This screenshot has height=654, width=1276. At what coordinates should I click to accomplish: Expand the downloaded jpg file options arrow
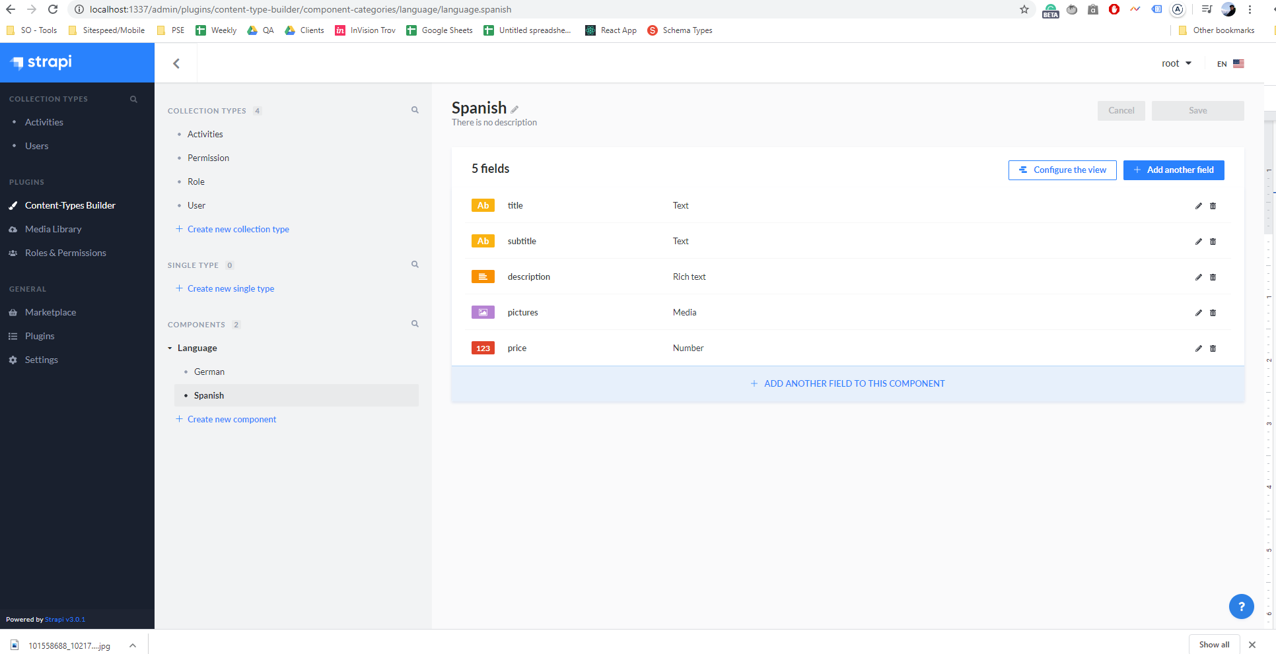(x=133, y=645)
